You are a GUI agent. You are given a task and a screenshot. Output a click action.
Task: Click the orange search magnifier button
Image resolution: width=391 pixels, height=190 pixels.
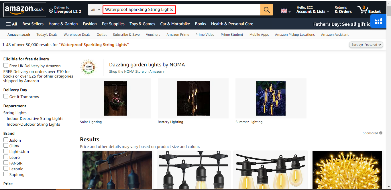[x=267, y=10]
